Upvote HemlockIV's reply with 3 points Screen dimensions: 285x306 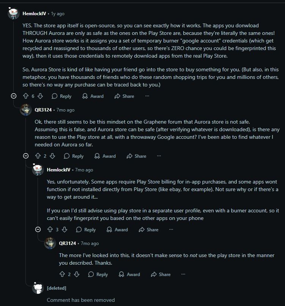tap(50, 229)
